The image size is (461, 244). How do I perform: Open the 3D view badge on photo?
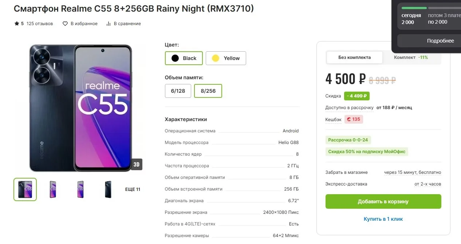coord(137,164)
